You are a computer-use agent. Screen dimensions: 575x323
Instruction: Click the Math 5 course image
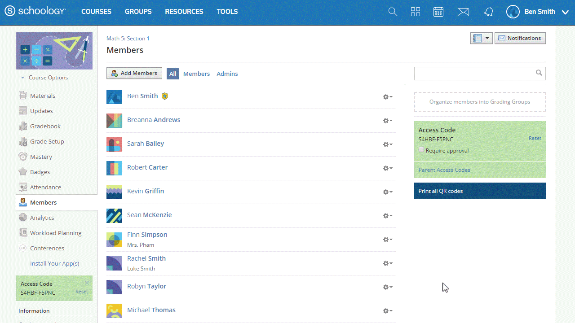click(54, 51)
